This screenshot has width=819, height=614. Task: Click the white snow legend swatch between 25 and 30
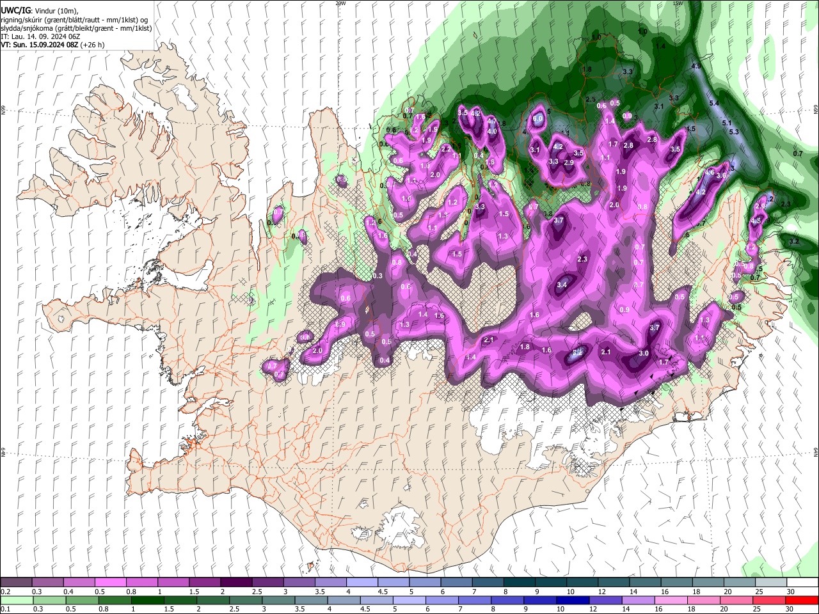770,583
